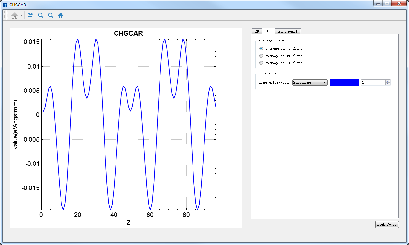Select average in xy plane option
The width and height of the screenshot is (409, 245).
(x=261, y=49)
